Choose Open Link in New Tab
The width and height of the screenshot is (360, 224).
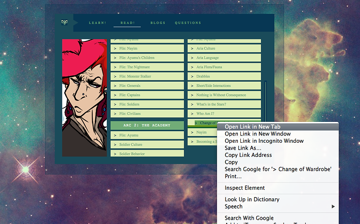point(278,127)
